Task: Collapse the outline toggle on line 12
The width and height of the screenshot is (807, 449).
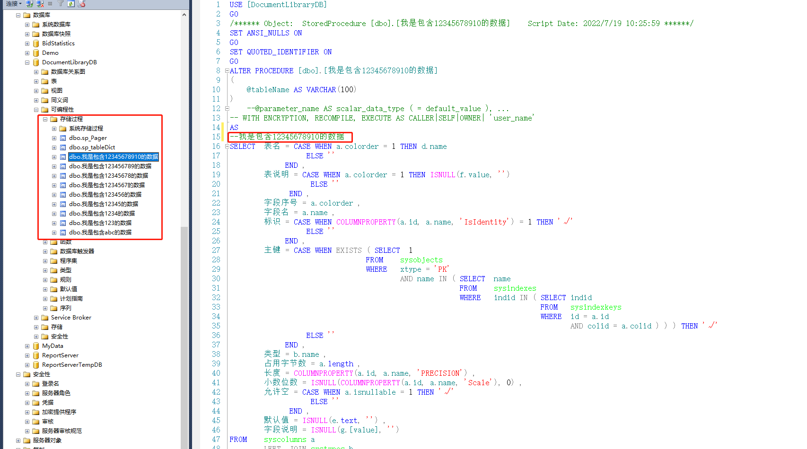Action: 227,109
